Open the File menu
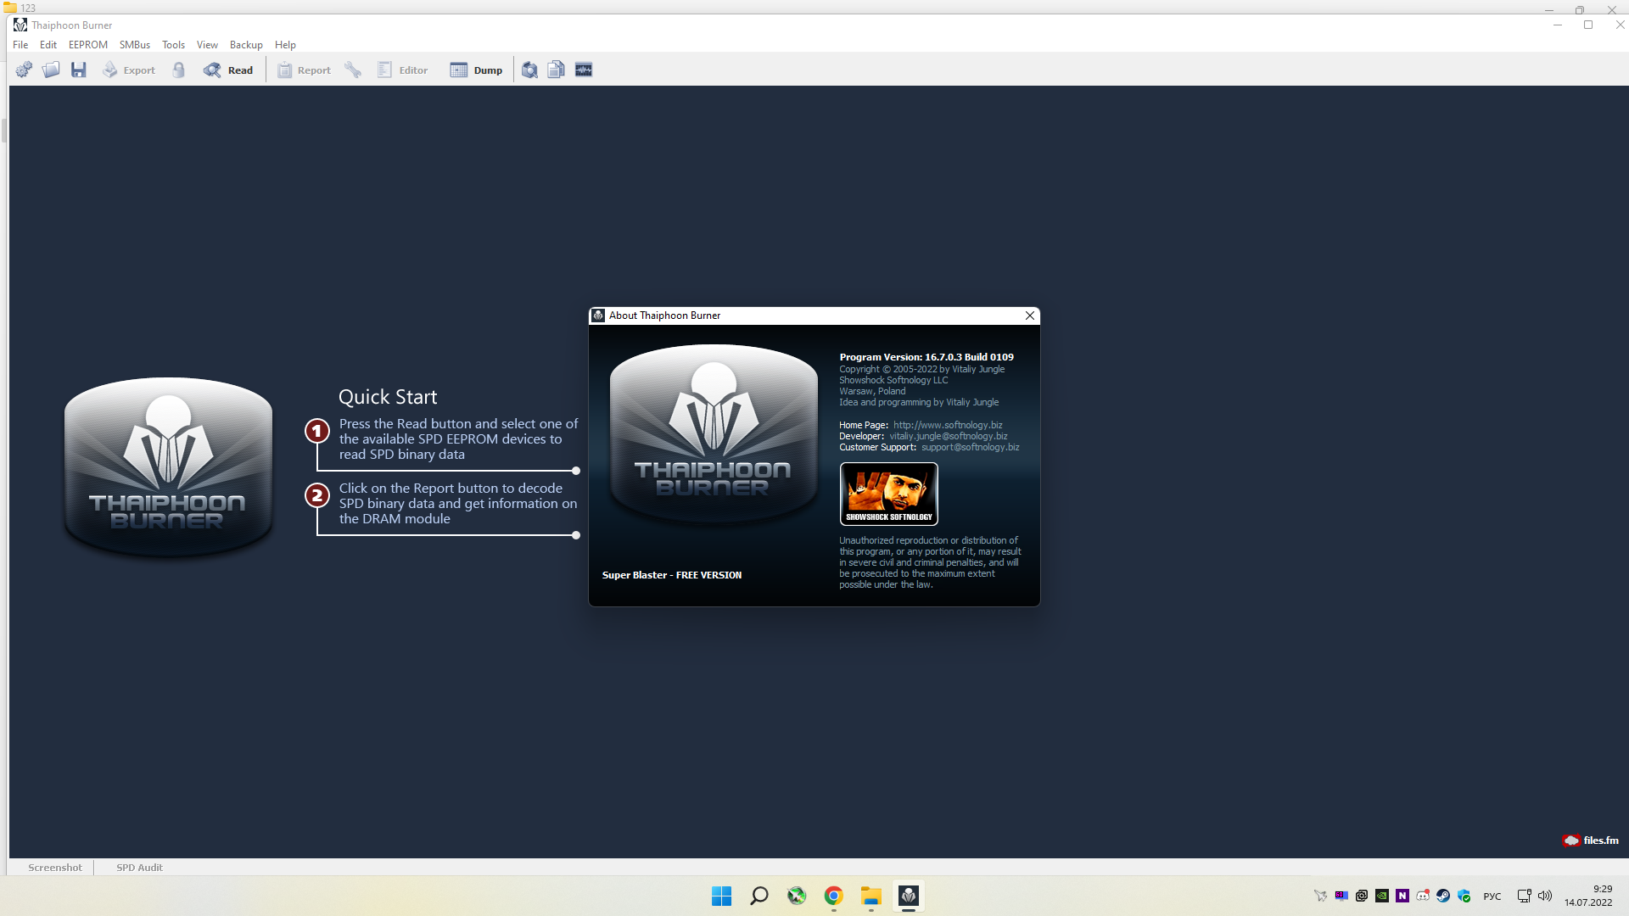The height and width of the screenshot is (916, 1629). coord(20,45)
